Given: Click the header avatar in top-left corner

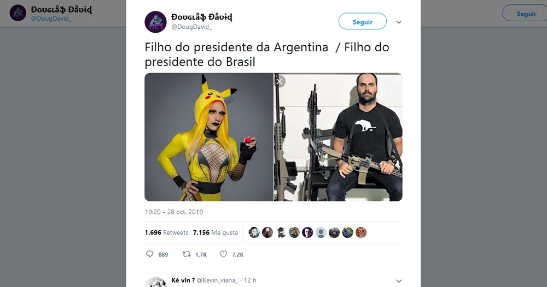Looking at the screenshot, I should 18,13.
